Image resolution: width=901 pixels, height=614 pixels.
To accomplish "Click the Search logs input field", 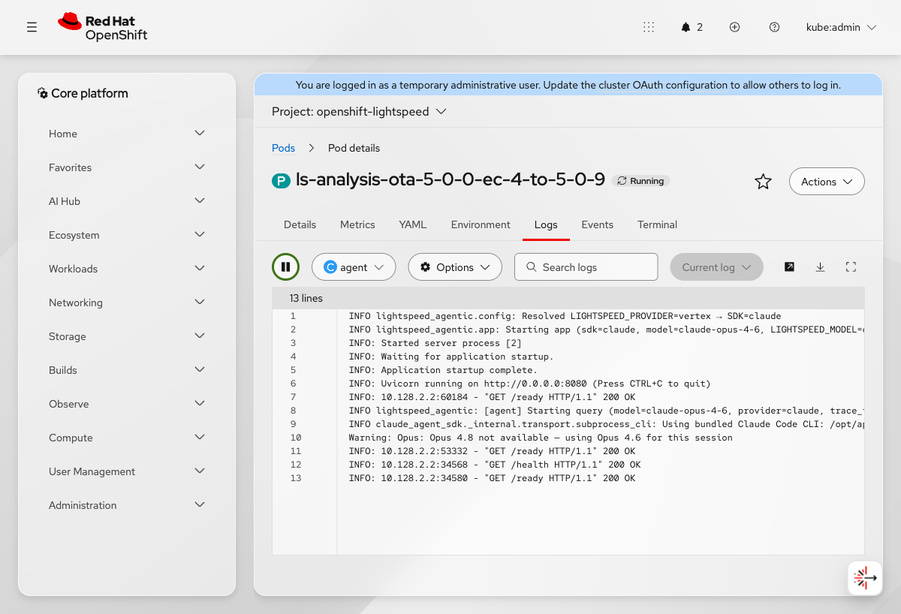I will pos(586,267).
